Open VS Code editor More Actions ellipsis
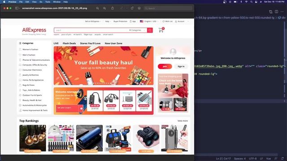287x161 pixels. tap(282, 12)
